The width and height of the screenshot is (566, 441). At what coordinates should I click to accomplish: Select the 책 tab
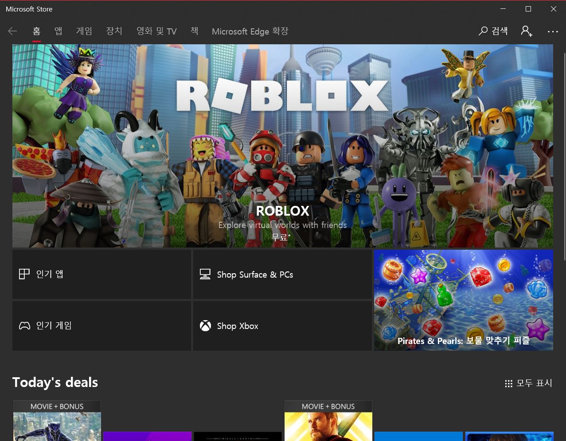[194, 31]
